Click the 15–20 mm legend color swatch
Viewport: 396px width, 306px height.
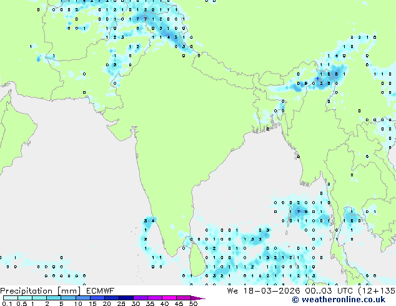click(x=97, y=298)
